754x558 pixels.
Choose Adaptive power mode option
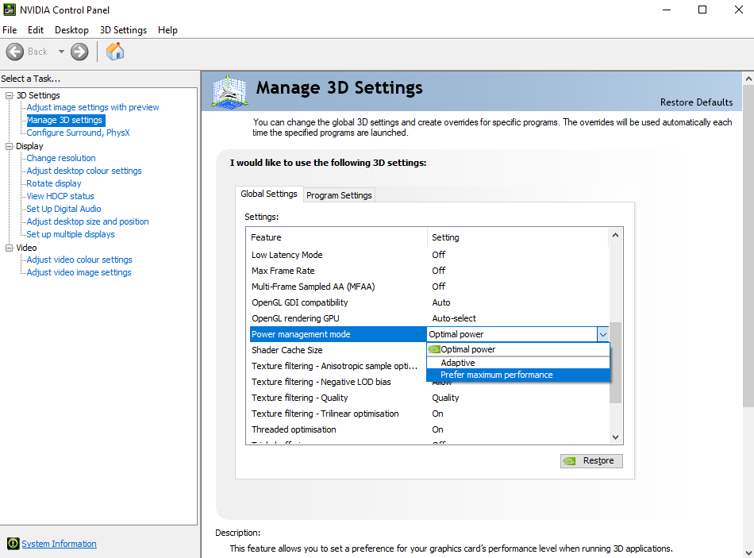coord(458,363)
